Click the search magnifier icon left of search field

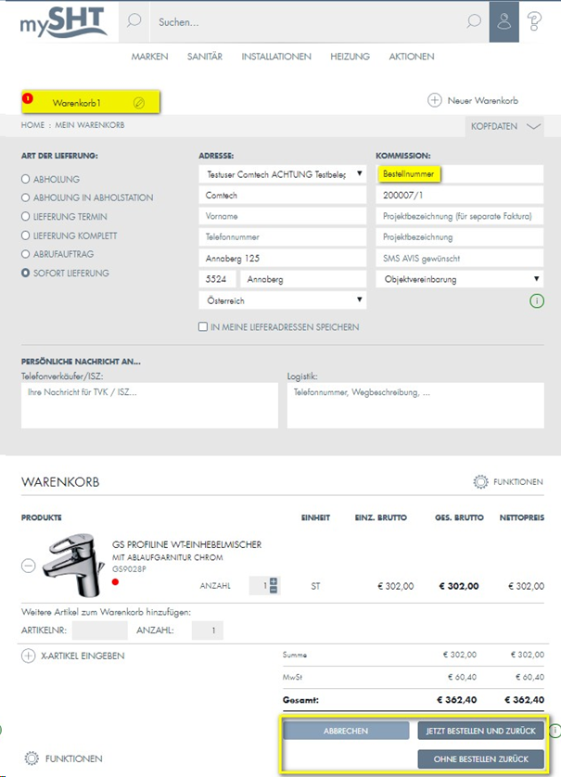tap(133, 21)
